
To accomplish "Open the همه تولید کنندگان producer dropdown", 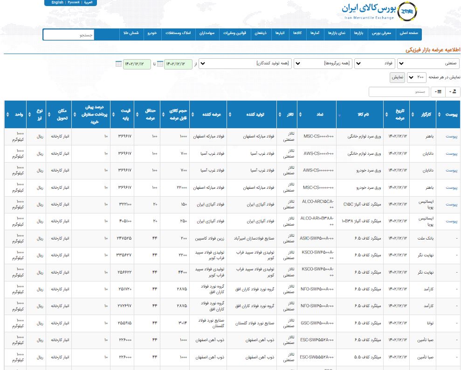I will 245,63.
